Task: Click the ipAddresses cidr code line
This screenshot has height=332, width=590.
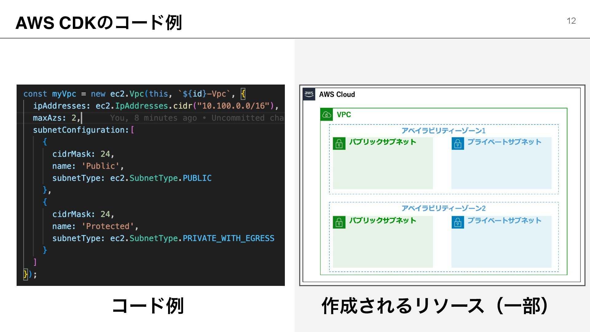Action: (156, 106)
